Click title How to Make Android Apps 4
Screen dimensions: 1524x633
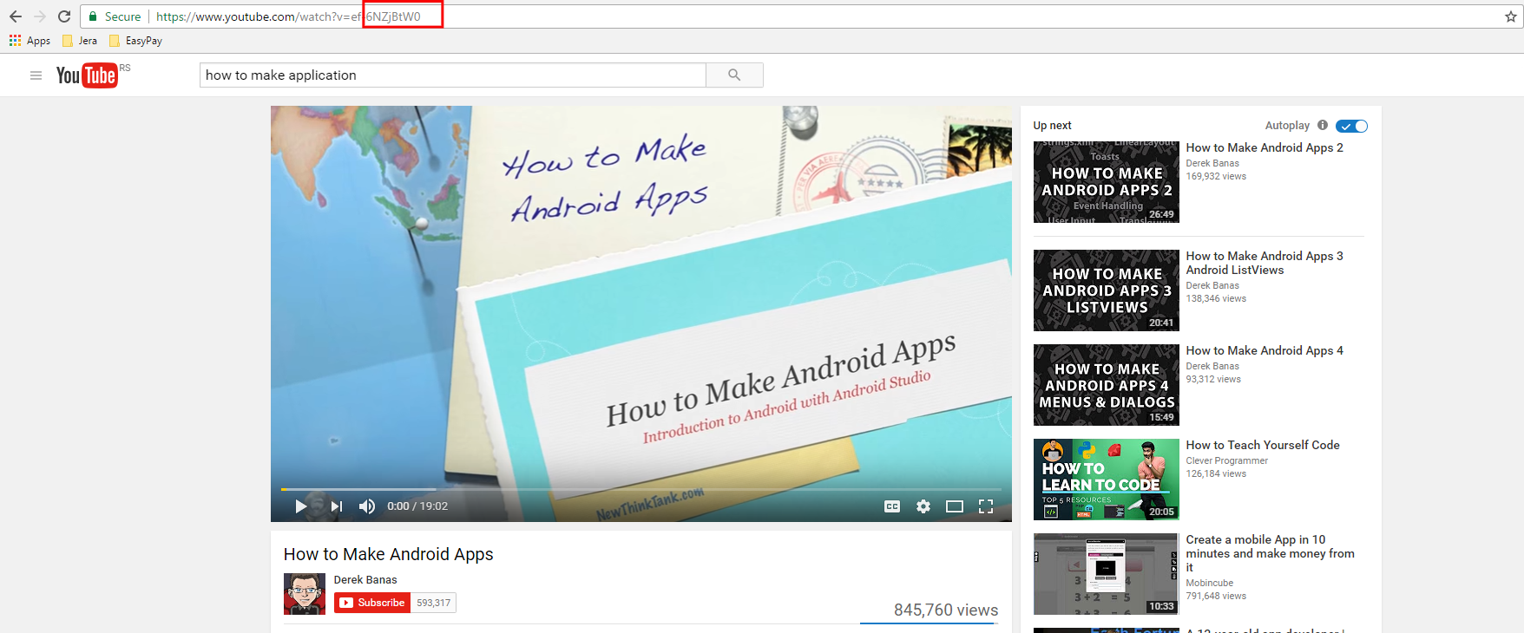coord(1265,350)
